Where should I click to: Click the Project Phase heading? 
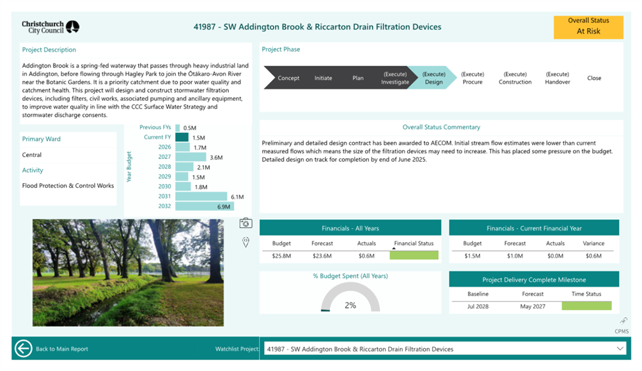click(281, 50)
